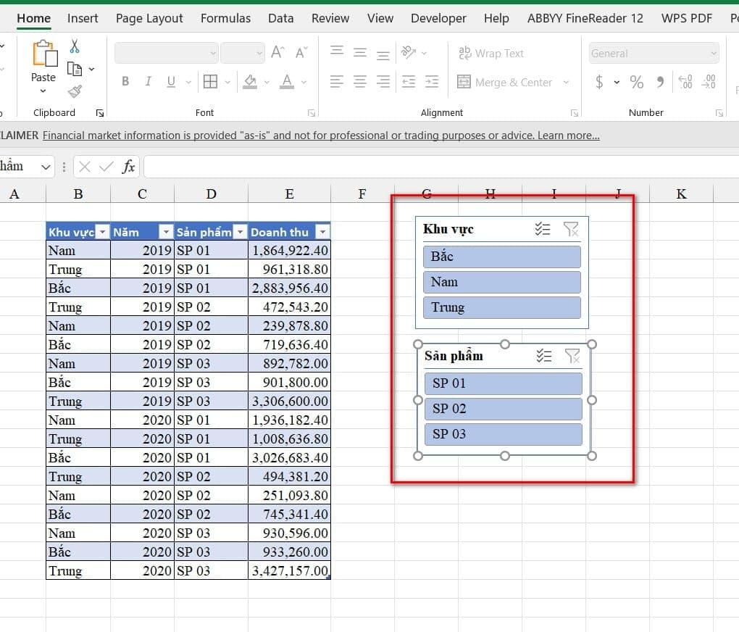Click the Borders icon in Font group
The image size is (739, 632).
(x=210, y=82)
